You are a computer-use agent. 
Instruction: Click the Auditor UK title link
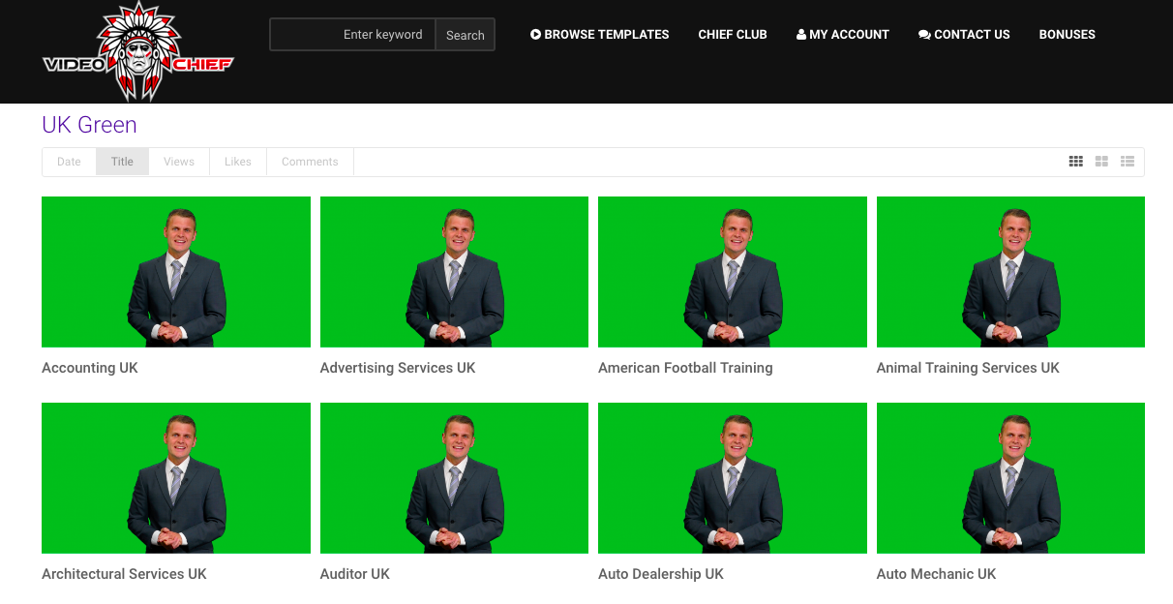[355, 574]
